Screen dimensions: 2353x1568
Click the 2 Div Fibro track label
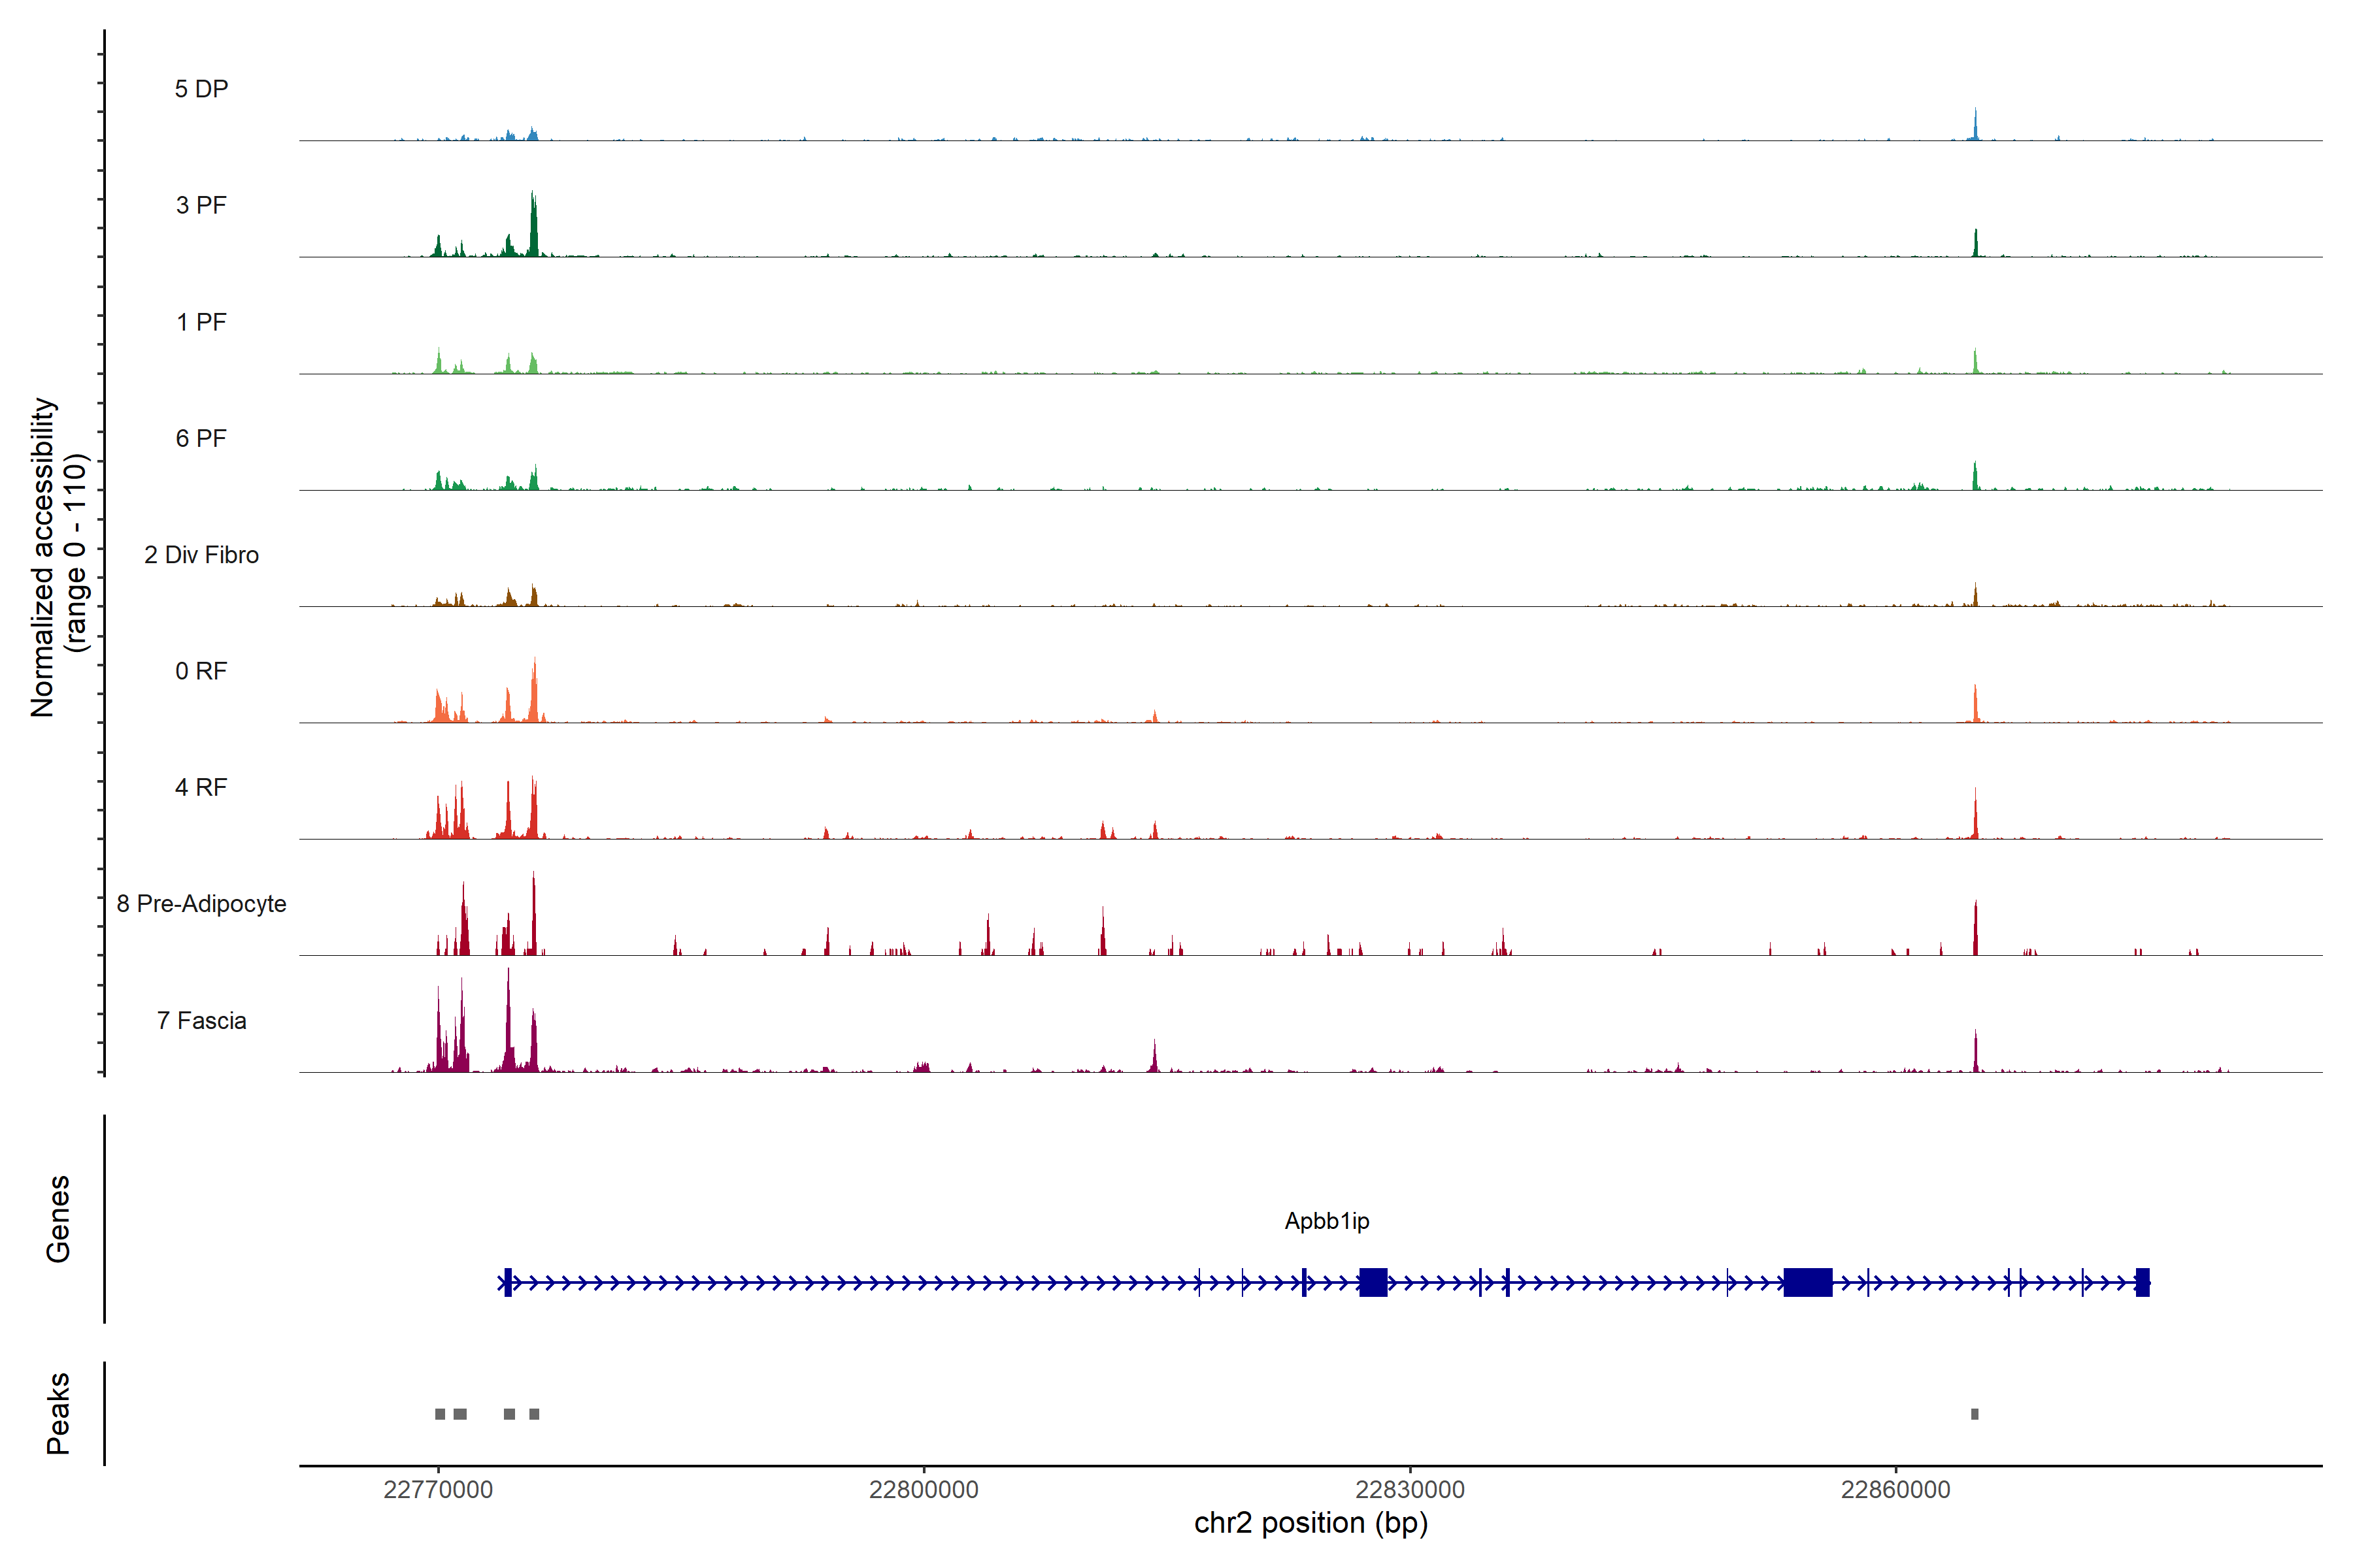[x=201, y=555]
